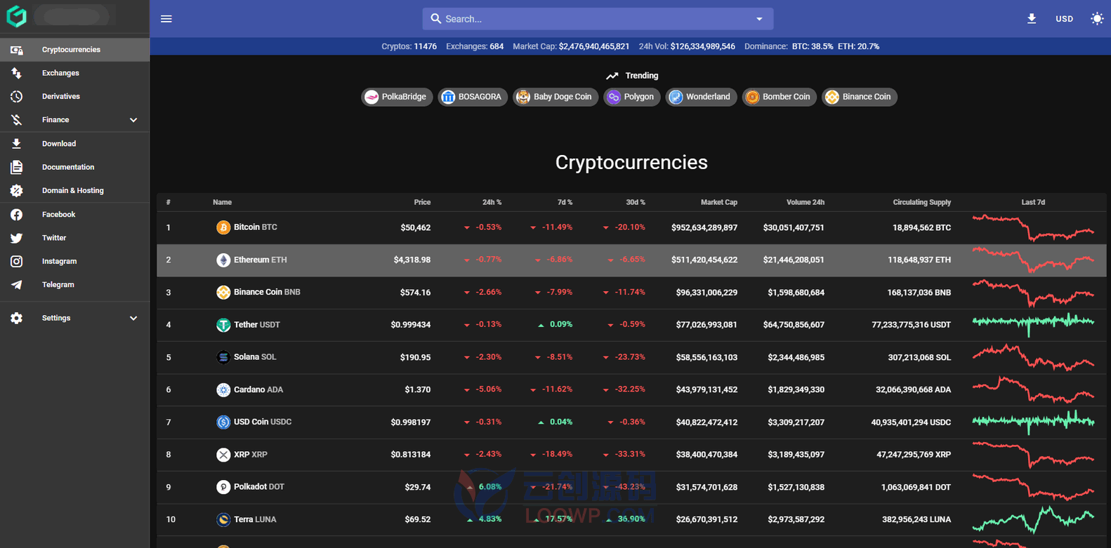Viewport: 1111px width, 548px height.
Task: Click the hamburger menu icon
Action: point(166,19)
